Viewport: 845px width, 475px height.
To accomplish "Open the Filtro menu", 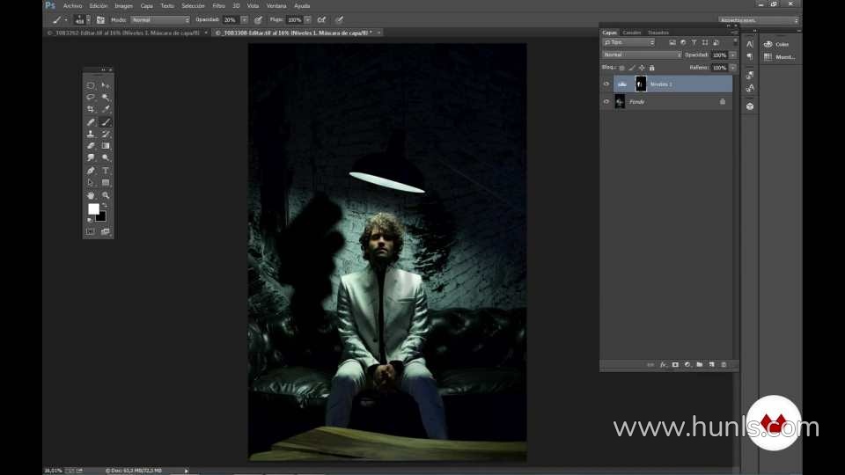I will [x=218, y=5].
